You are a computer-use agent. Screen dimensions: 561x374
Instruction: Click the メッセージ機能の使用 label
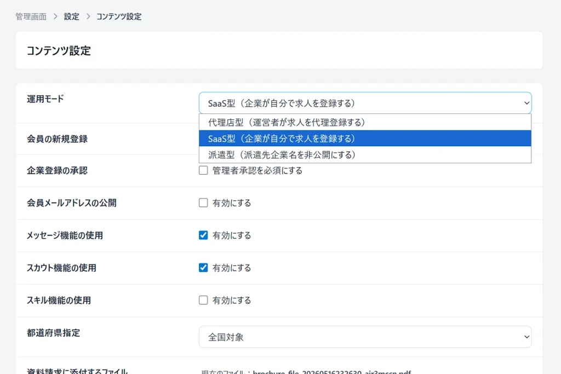65,235
